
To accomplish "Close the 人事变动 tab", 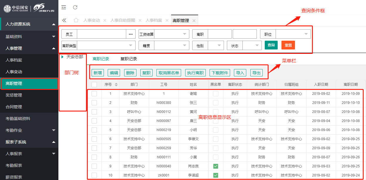I will pos(105,20).
